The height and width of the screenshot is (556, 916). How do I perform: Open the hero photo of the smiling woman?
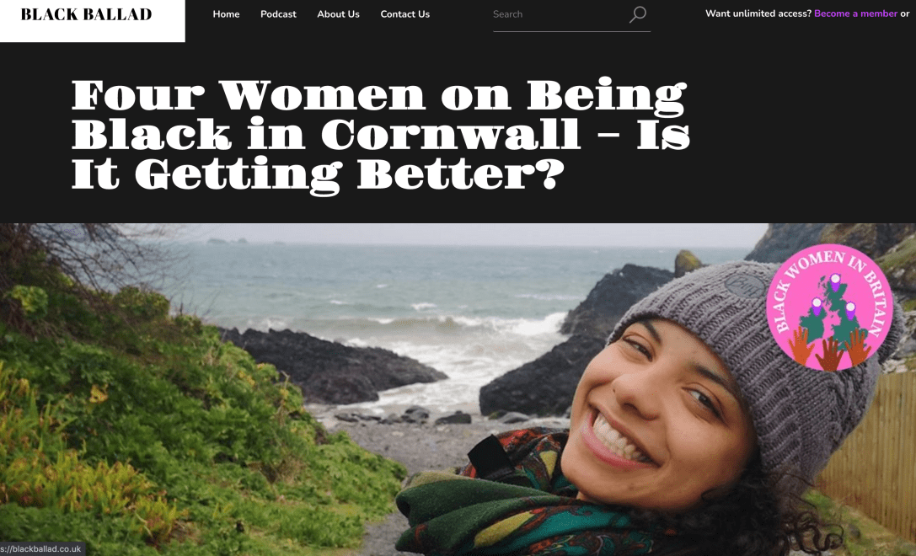pyautogui.click(x=458, y=389)
